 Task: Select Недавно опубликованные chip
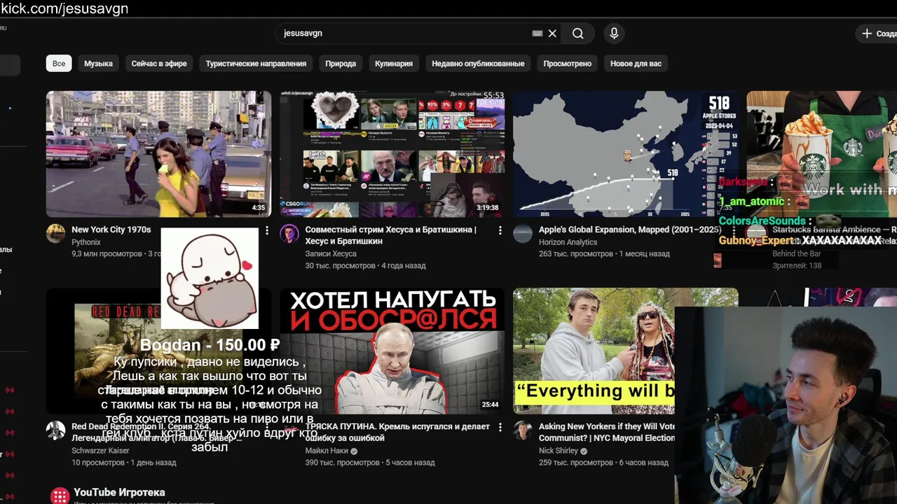(x=478, y=64)
